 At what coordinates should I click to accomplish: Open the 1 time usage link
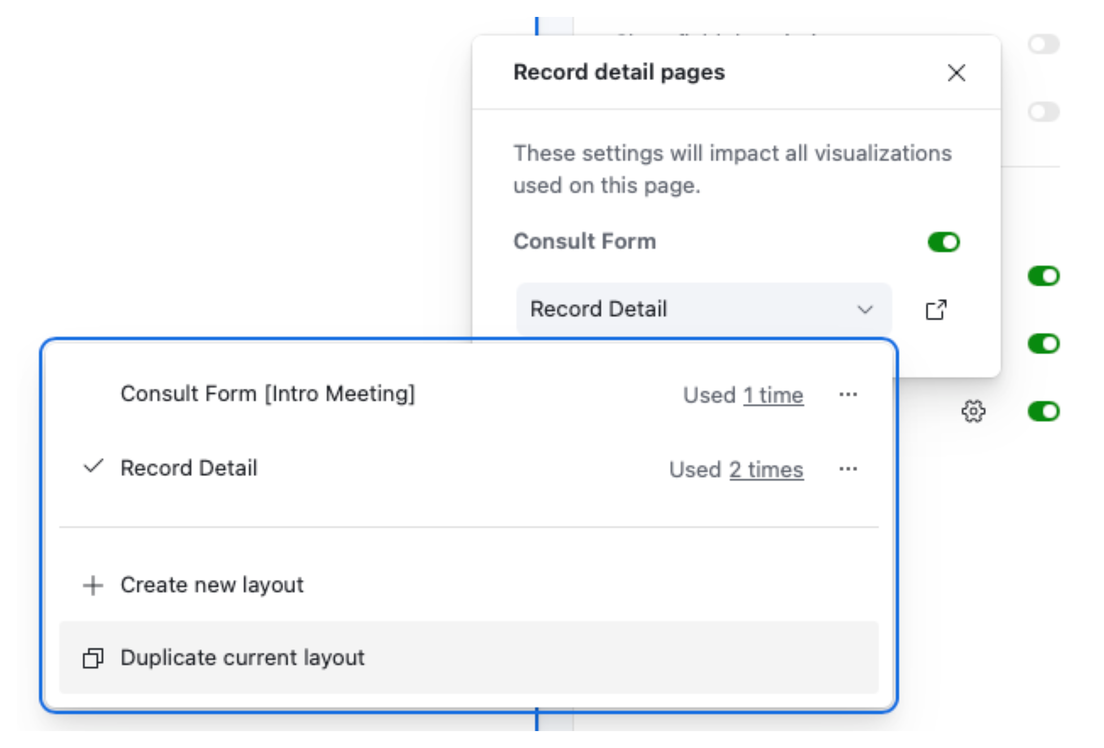[x=773, y=395]
